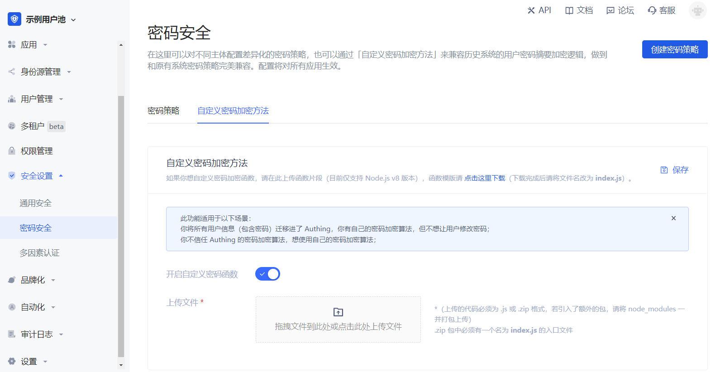Collapse the 安全设置 sidebar section

[37, 176]
